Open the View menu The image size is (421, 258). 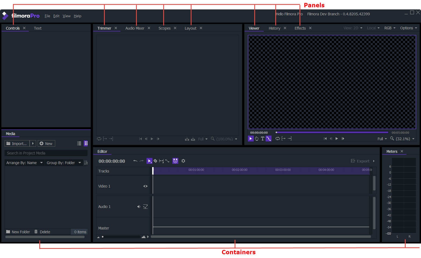point(67,16)
